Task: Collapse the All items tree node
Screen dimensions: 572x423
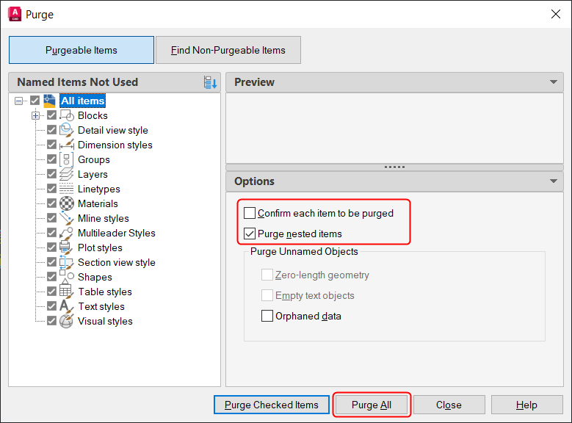Action: (18, 101)
